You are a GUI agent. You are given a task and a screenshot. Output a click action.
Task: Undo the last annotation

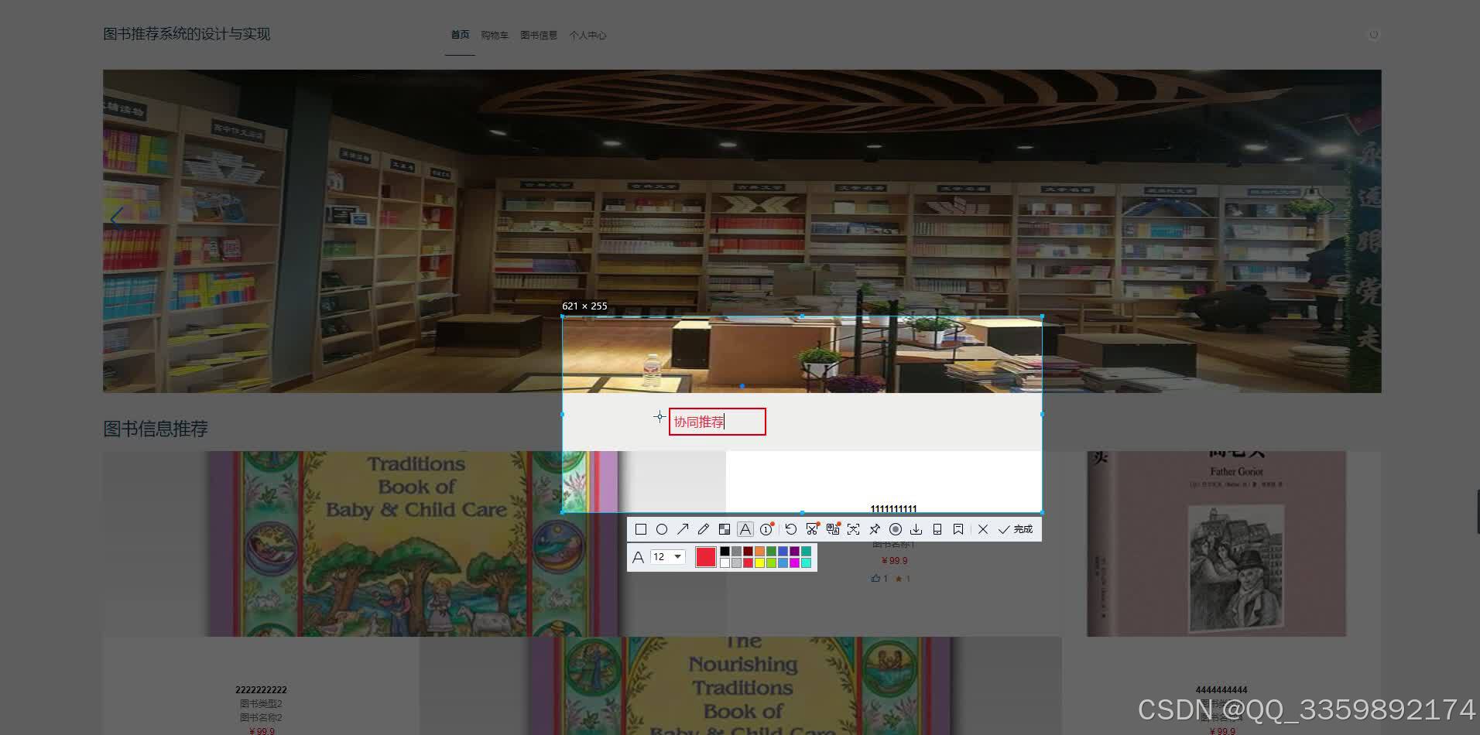point(790,529)
